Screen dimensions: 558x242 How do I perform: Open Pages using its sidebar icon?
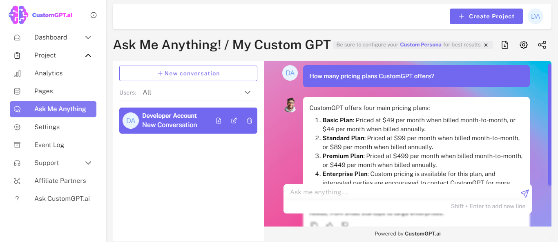pos(17,91)
